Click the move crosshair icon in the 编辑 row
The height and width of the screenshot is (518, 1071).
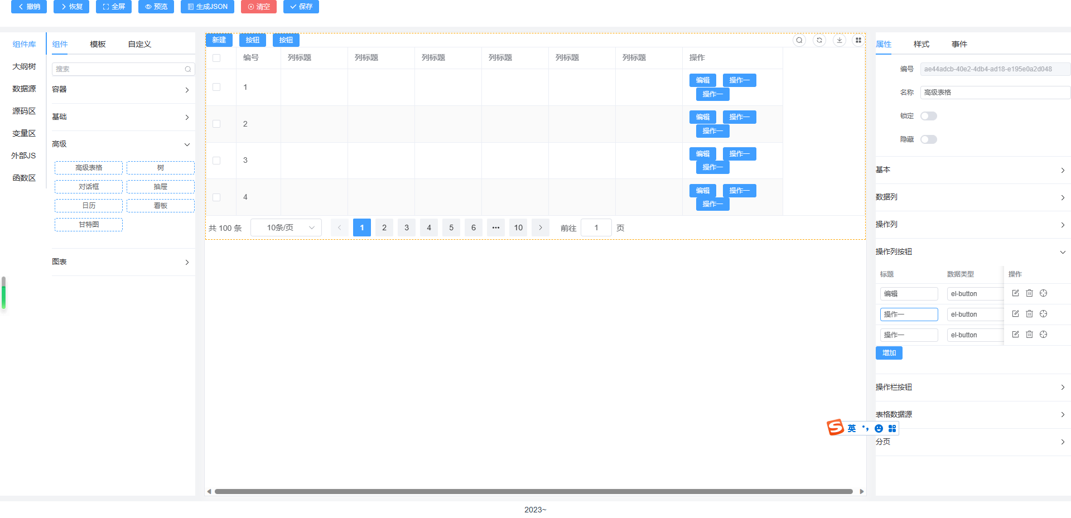pos(1043,293)
